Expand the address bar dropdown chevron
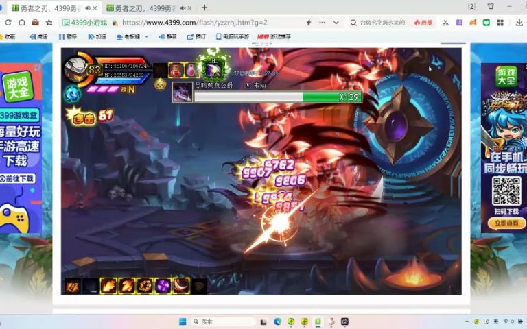Screen dimensions: 527x329 tap(336, 23)
